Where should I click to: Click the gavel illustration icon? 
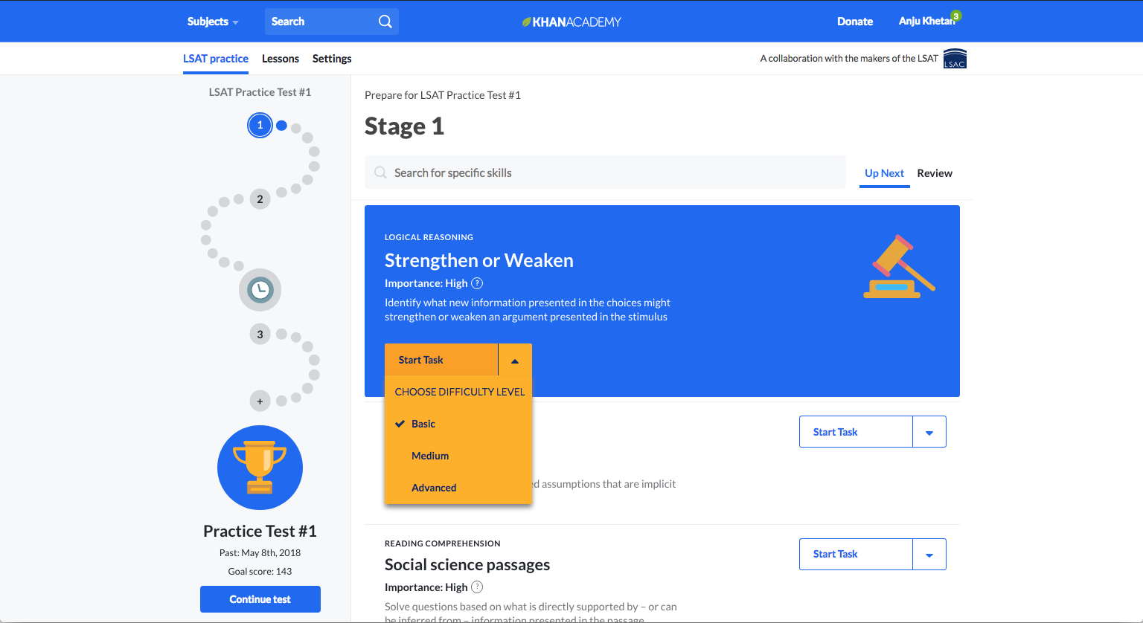(899, 267)
